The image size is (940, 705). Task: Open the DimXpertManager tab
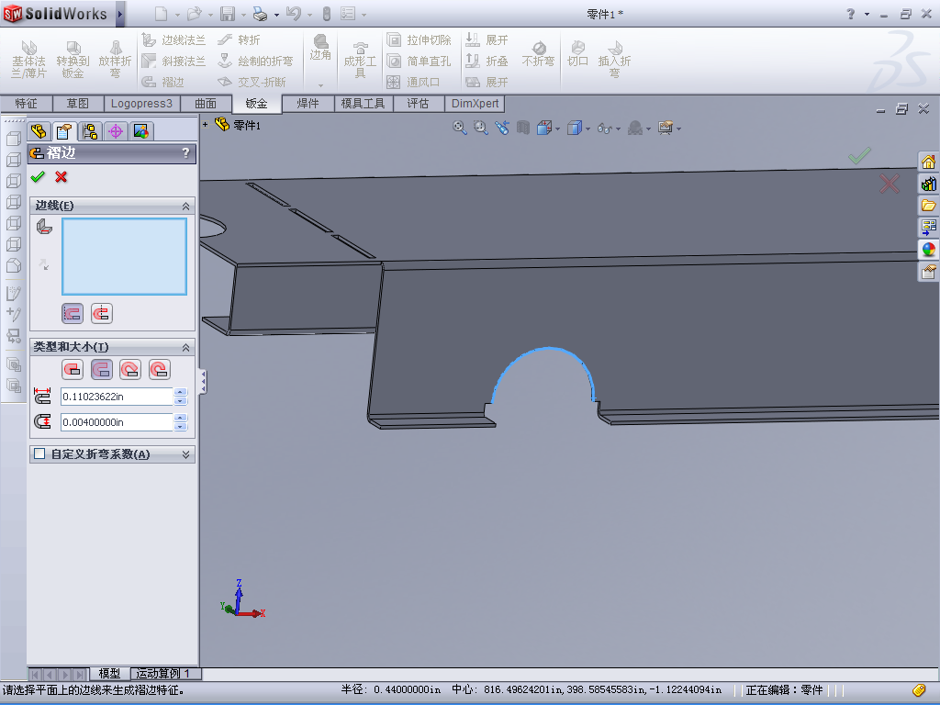coord(116,130)
